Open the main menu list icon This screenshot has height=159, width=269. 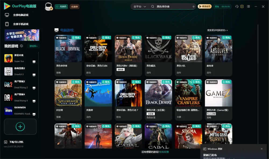(248, 6)
